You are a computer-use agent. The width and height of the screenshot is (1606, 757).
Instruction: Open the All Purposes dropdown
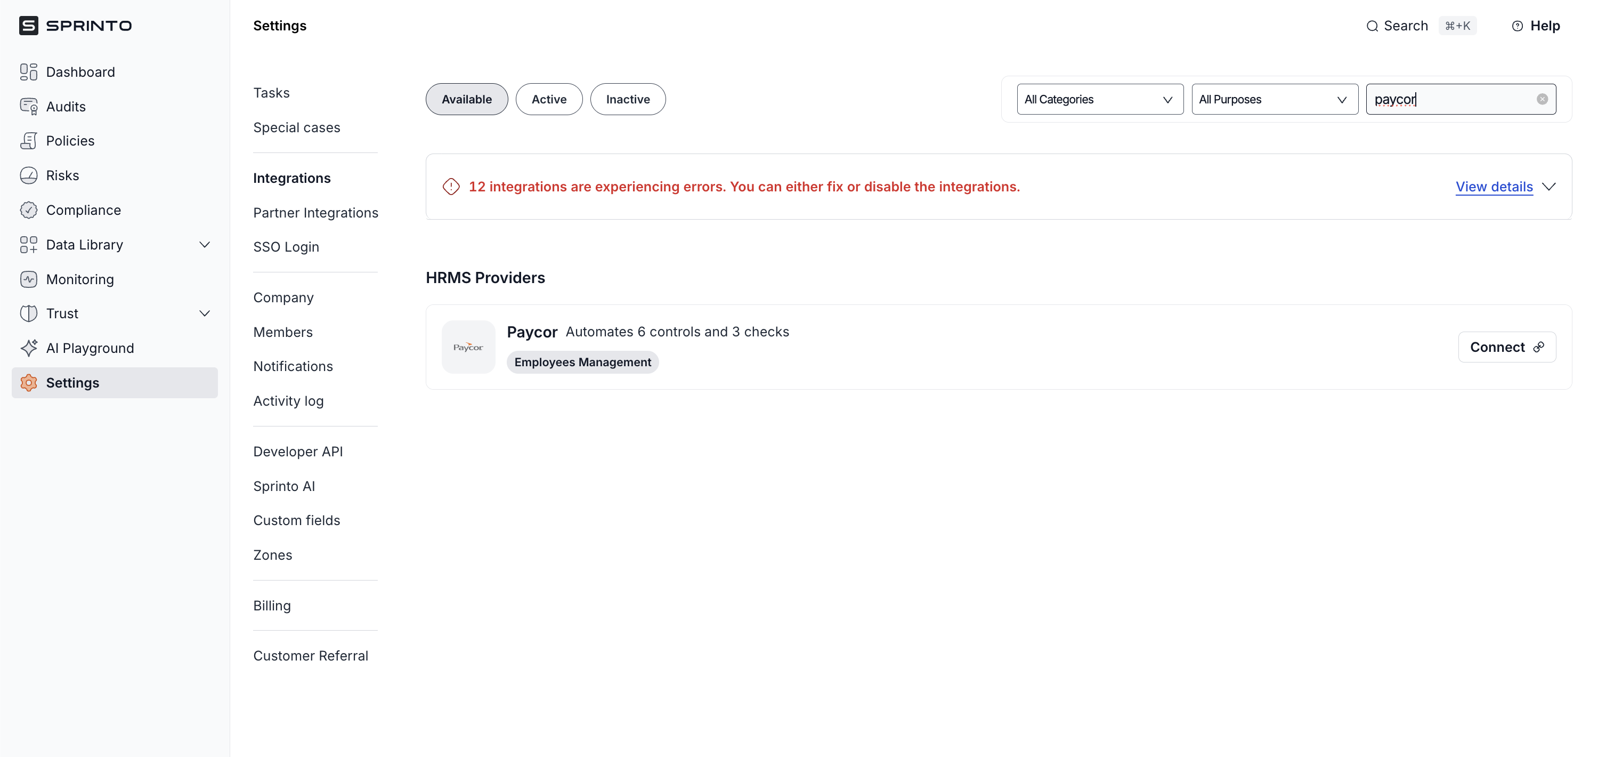pyautogui.click(x=1274, y=99)
